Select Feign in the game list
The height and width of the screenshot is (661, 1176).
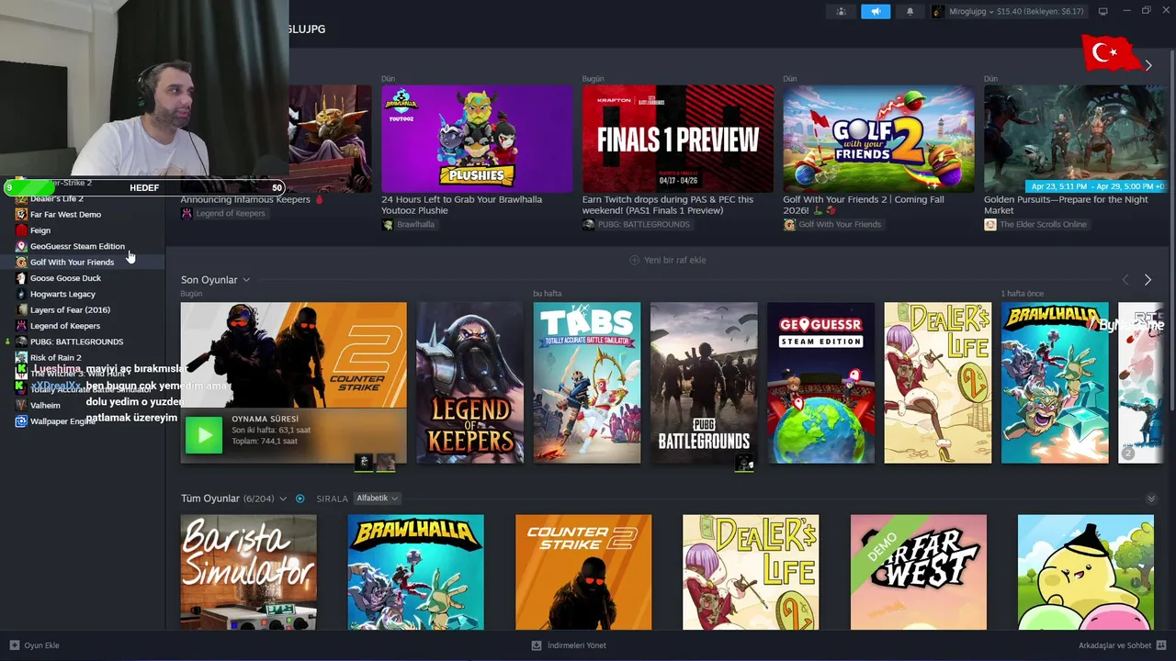point(40,230)
